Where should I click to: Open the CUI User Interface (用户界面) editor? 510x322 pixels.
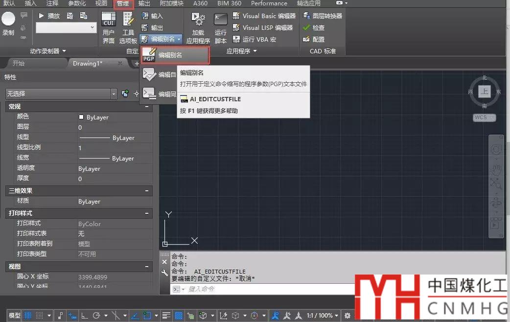(x=108, y=27)
